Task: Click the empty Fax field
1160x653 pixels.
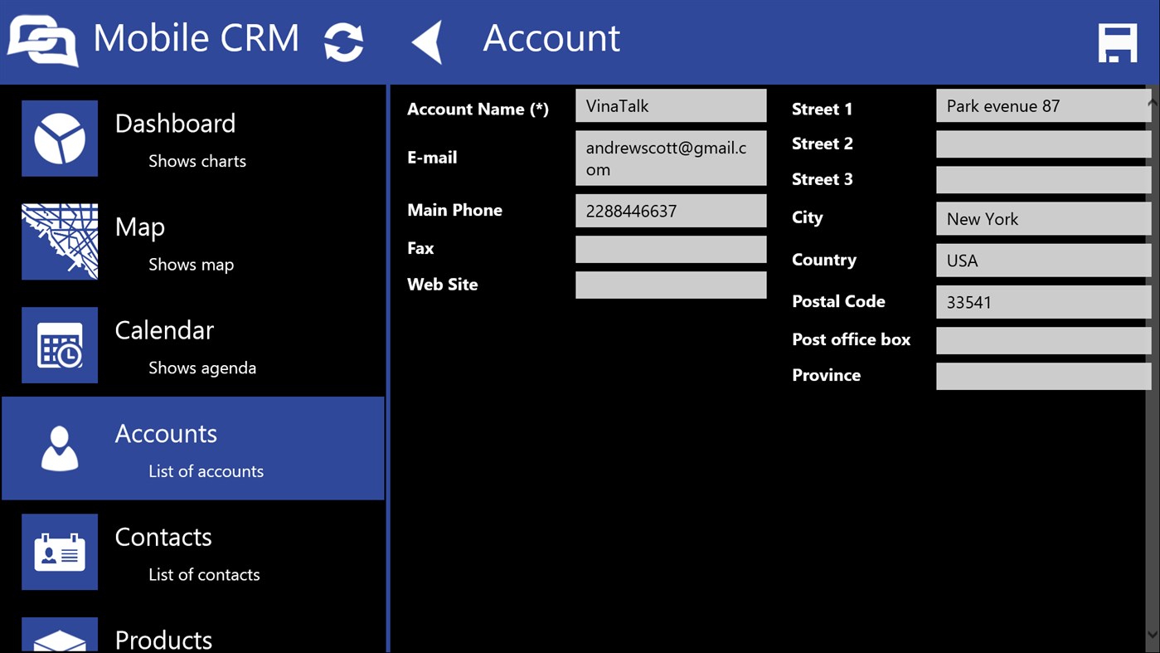Action: 671,249
